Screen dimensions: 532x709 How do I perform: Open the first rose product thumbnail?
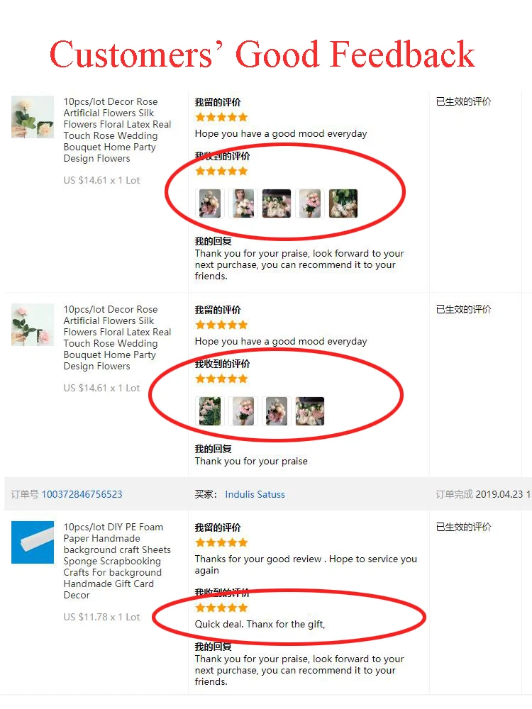tap(33, 117)
